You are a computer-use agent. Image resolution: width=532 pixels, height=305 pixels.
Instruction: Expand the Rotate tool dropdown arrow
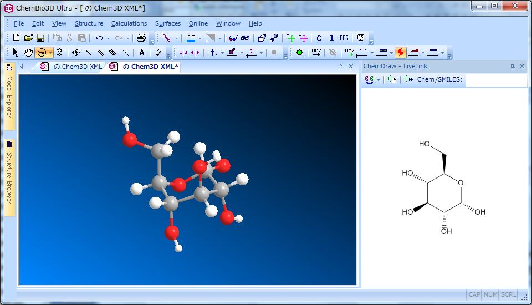coord(50,53)
